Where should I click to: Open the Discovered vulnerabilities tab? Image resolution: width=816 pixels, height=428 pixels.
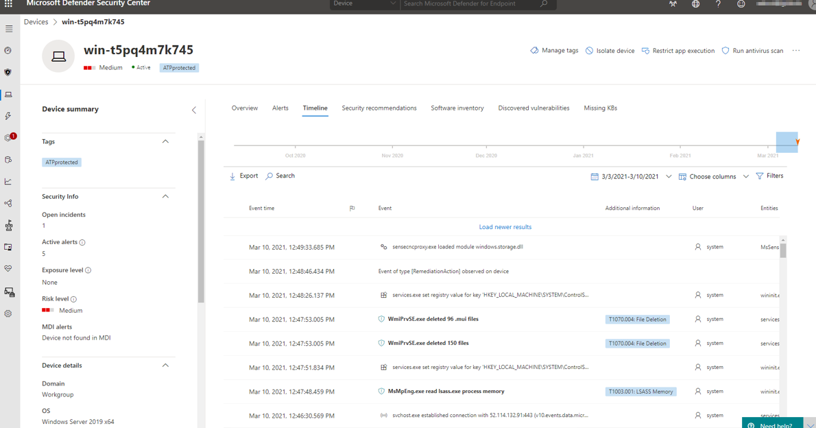pyautogui.click(x=533, y=108)
